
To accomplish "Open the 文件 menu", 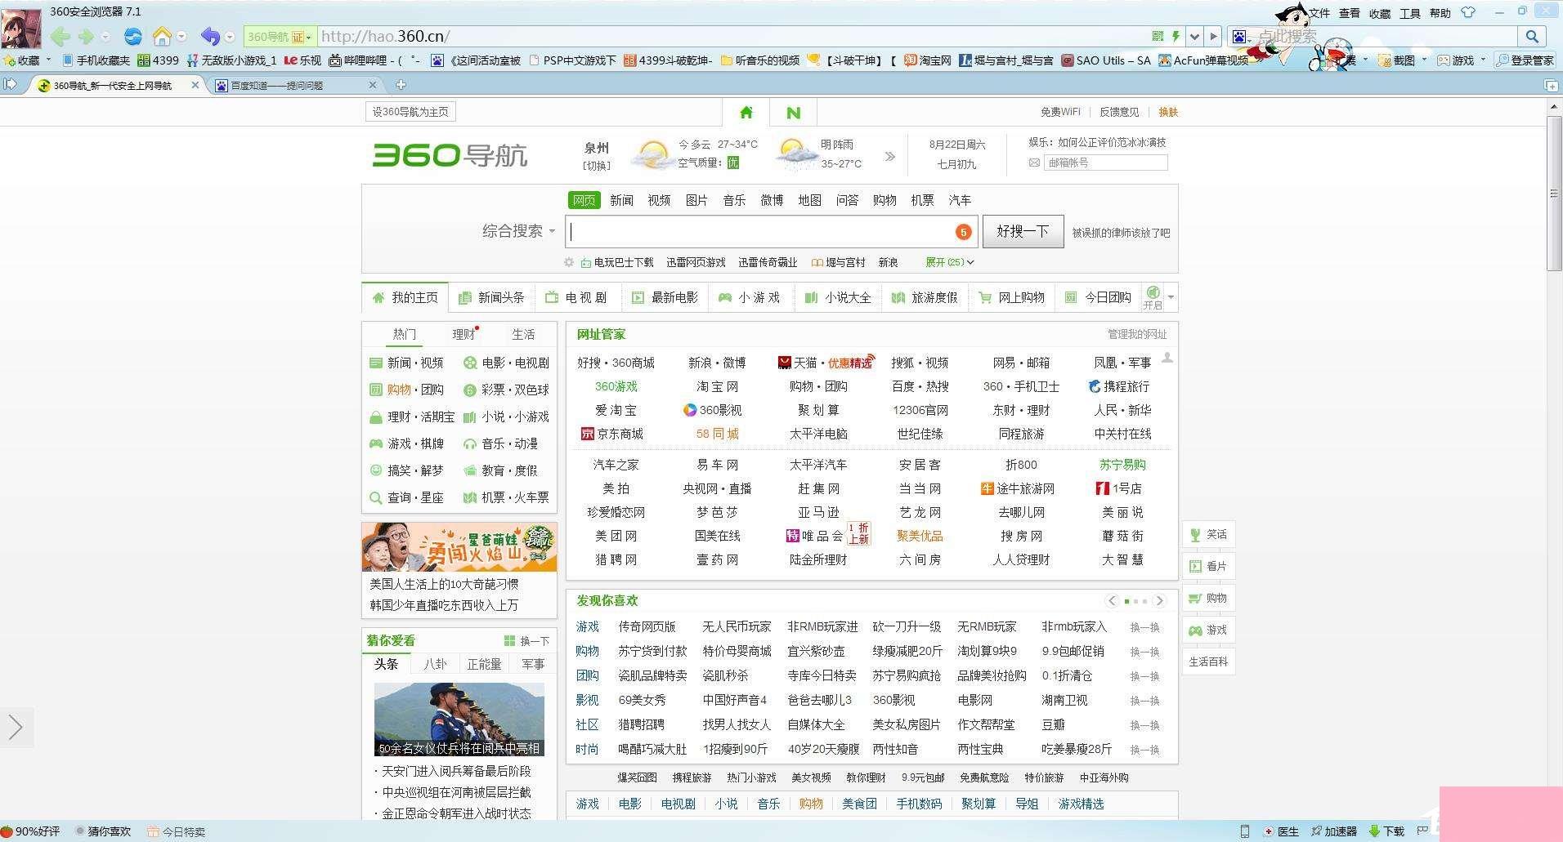I will [x=1319, y=13].
